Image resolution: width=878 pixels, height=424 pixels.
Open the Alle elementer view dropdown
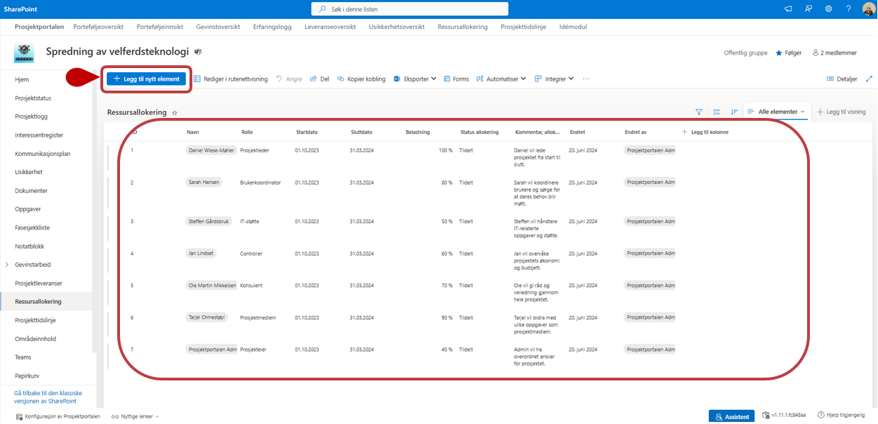click(776, 112)
